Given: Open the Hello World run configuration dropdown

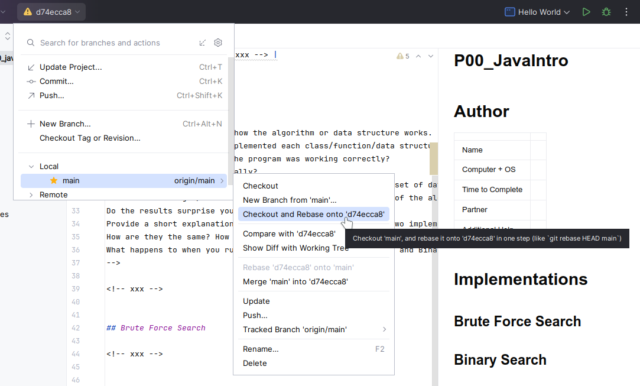Looking at the screenshot, I should tap(537, 12).
